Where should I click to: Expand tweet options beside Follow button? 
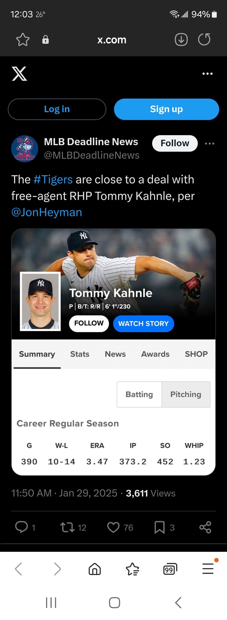tap(210, 144)
